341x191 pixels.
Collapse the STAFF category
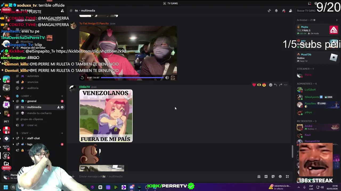23,133
